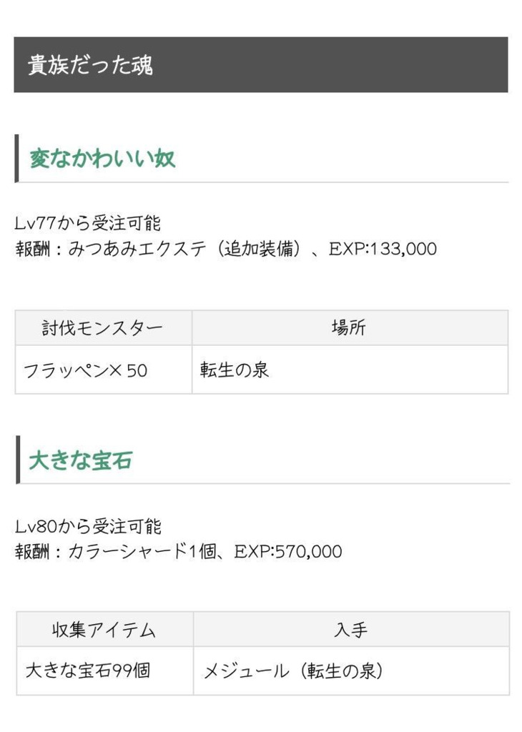Click the カラーシャード1個 reward text
522x732 pixels.
[x=142, y=551]
